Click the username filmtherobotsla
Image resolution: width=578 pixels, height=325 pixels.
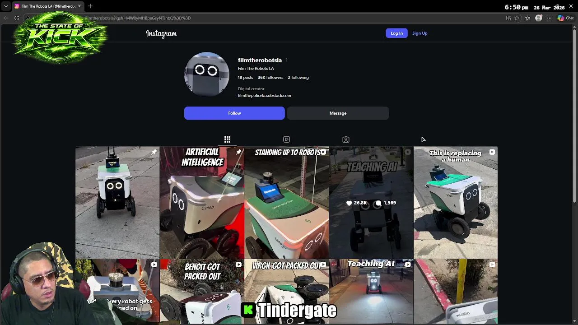(x=260, y=60)
